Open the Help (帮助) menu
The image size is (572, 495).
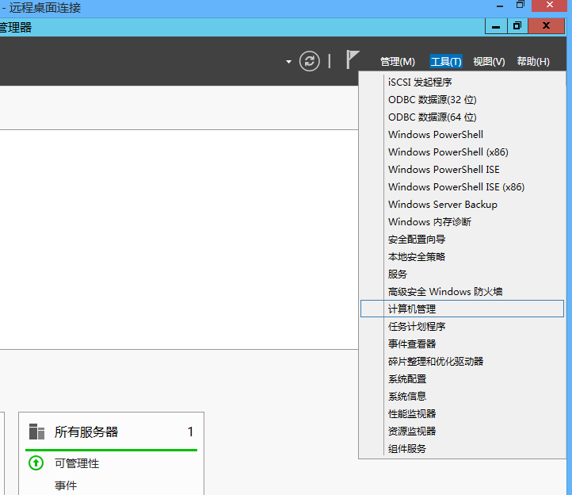(x=532, y=62)
